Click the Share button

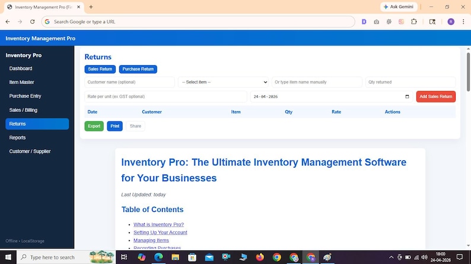[x=135, y=126]
